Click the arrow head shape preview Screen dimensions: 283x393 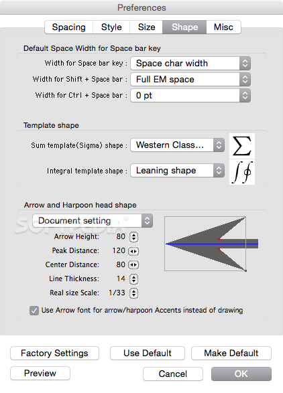pyautogui.click(x=212, y=244)
